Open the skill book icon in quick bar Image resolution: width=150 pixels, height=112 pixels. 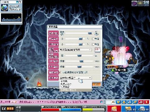pyautogui.click(x=135, y=102)
